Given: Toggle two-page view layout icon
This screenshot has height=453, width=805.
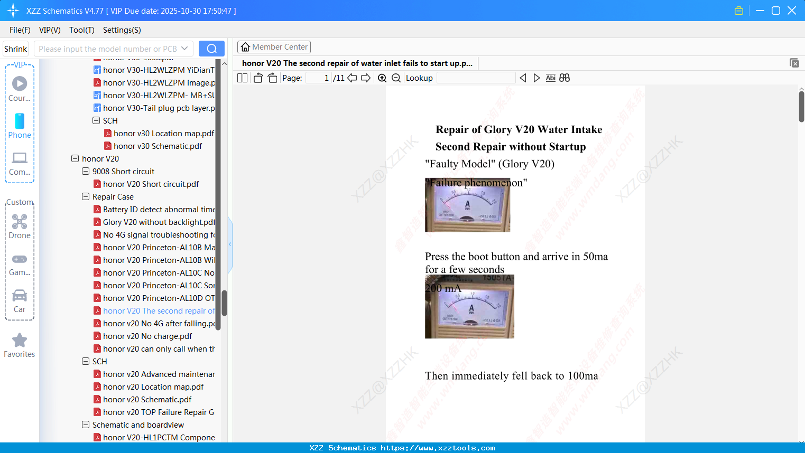Looking at the screenshot, I should click(243, 78).
